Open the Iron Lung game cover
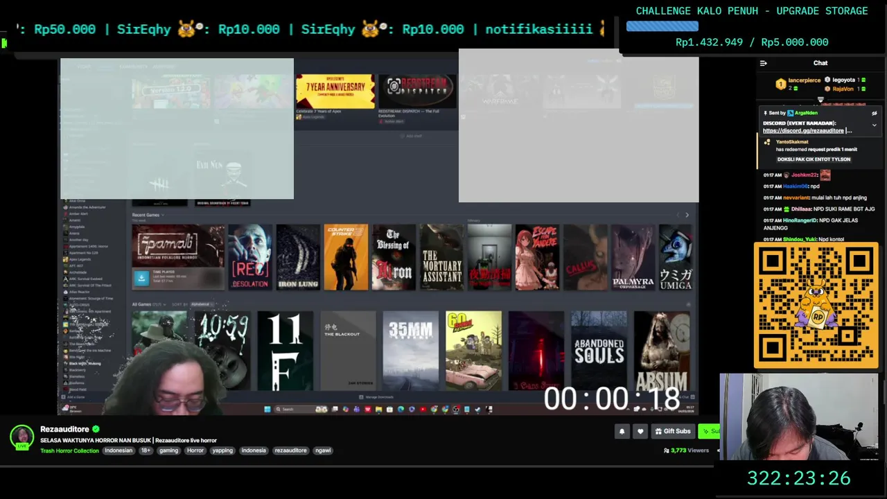The image size is (887, 499). tap(298, 256)
